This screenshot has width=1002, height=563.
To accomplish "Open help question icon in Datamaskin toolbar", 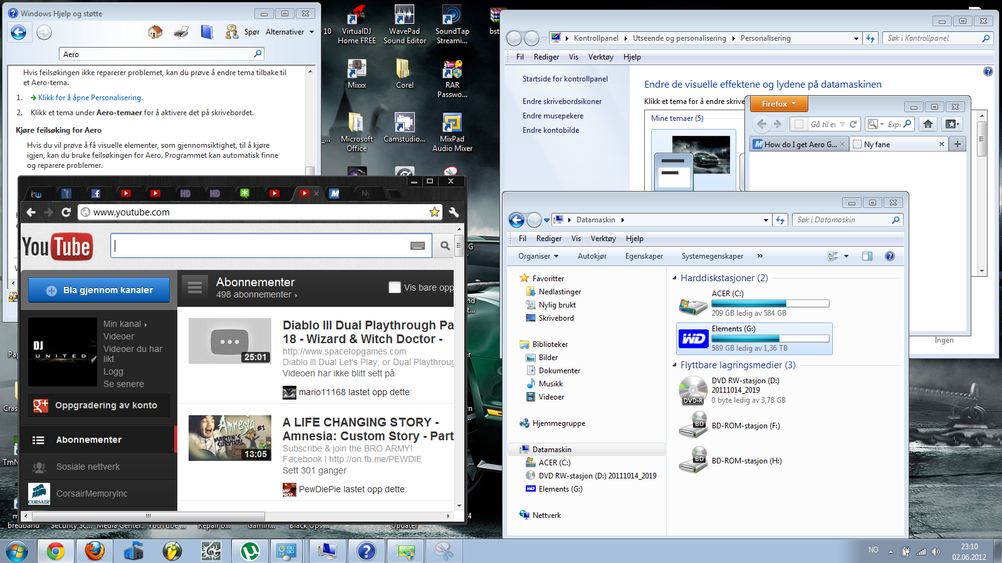I will (x=889, y=256).
